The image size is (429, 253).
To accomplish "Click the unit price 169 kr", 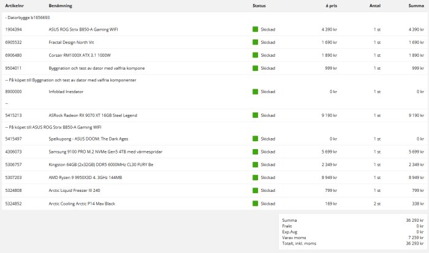I will 331,204.
